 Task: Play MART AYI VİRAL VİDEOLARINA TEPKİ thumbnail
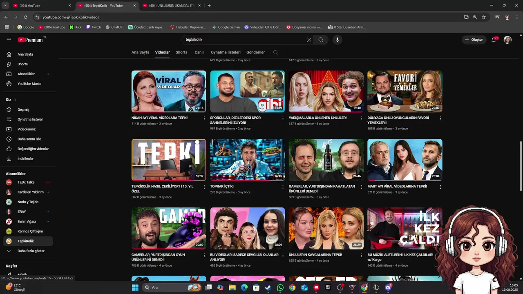point(405,160)
